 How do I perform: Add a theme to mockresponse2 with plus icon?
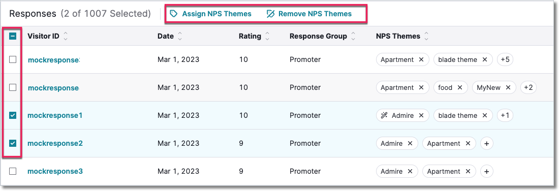point(487,144)
